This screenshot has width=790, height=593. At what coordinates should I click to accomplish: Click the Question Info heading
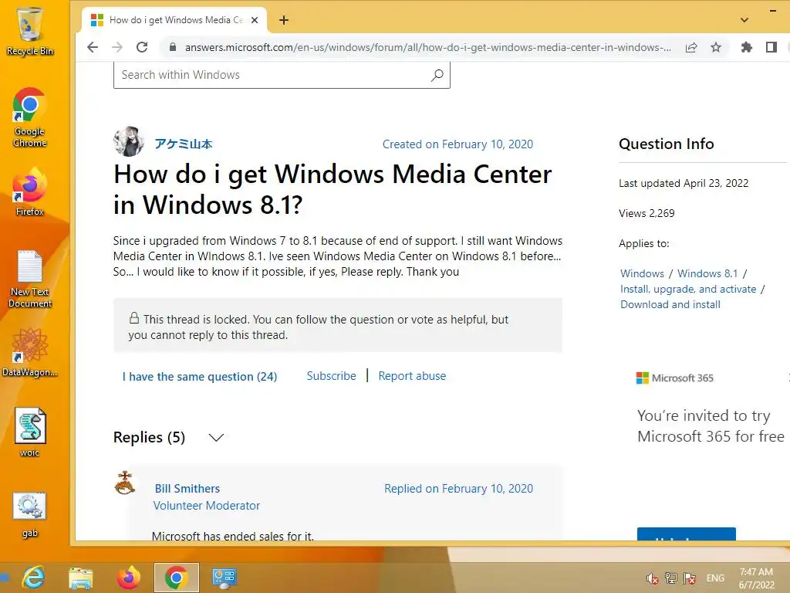(x=666, y=144)
